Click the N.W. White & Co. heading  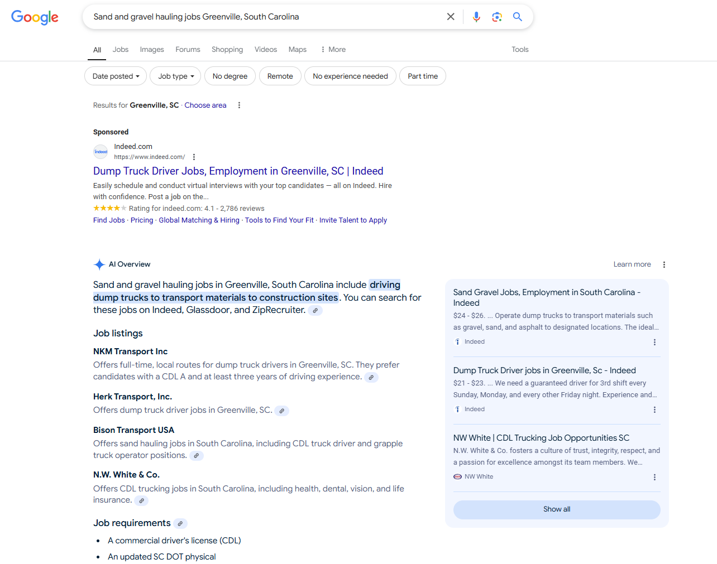(126, 475)
